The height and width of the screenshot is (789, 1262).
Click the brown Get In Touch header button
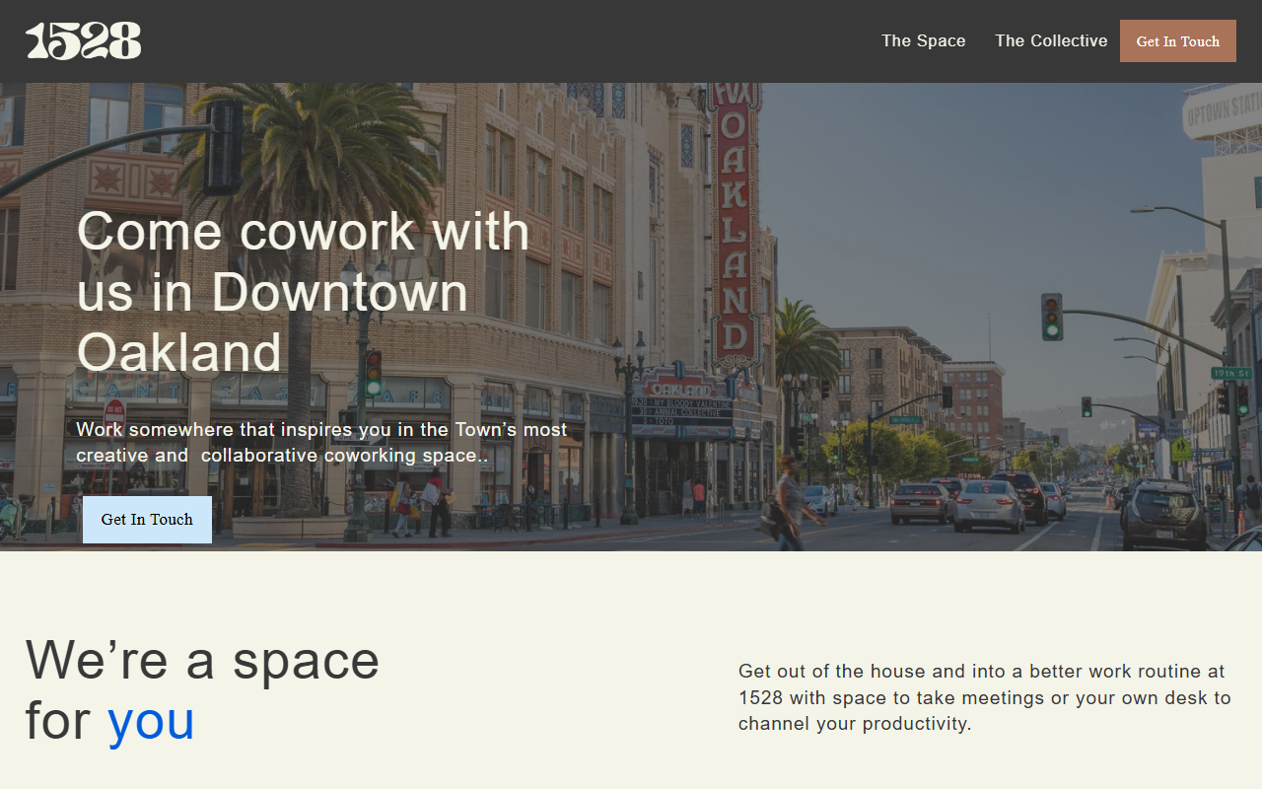point(1178,41)
